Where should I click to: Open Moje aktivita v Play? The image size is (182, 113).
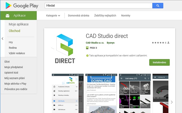tap(15, 83)
